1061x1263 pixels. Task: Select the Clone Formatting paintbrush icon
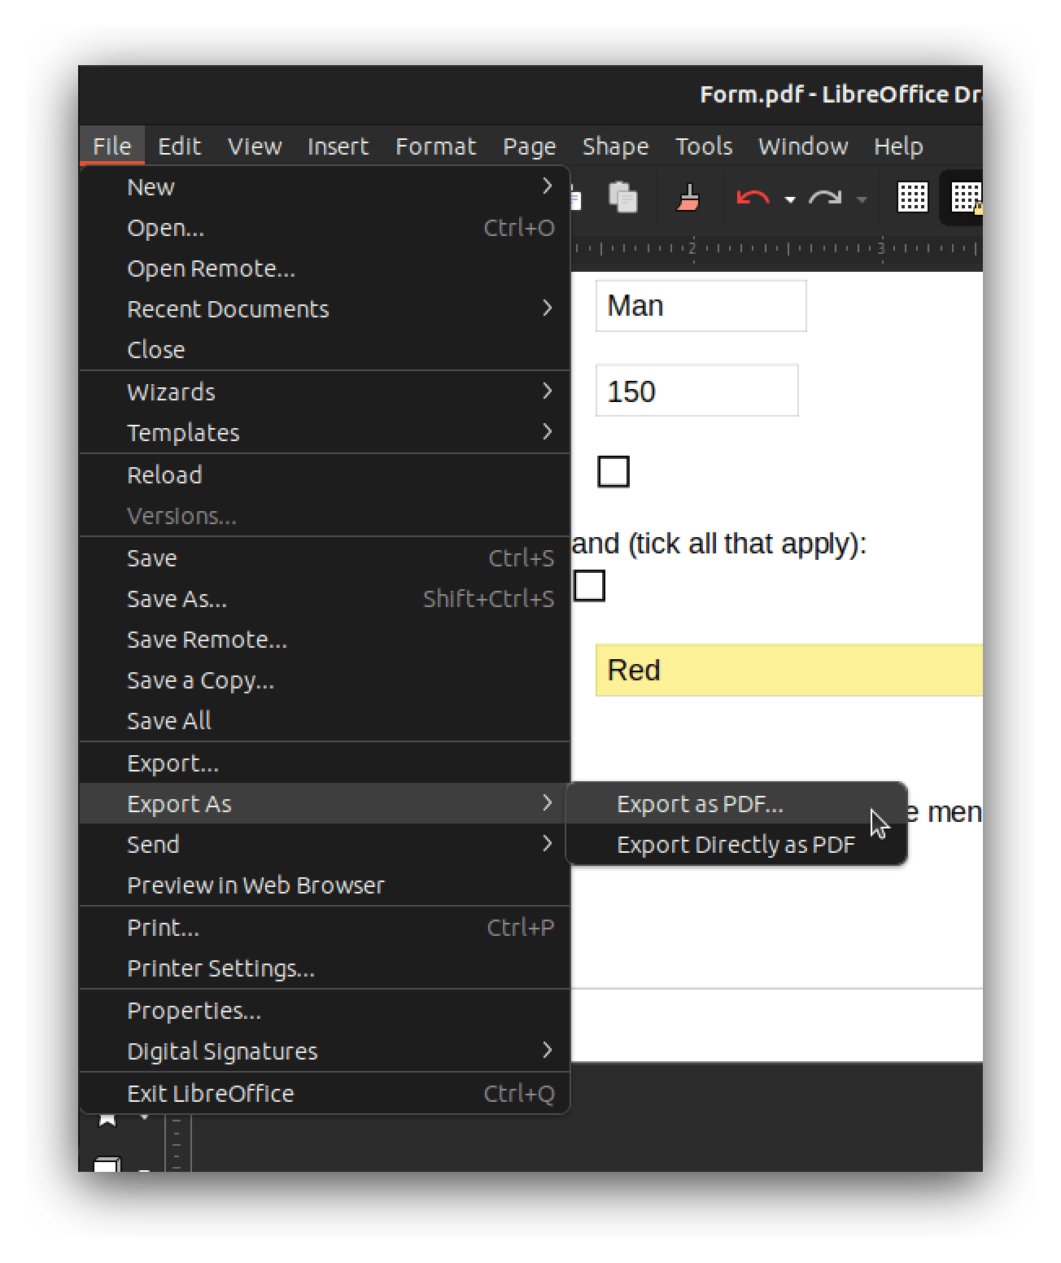[x=688, y=198]
